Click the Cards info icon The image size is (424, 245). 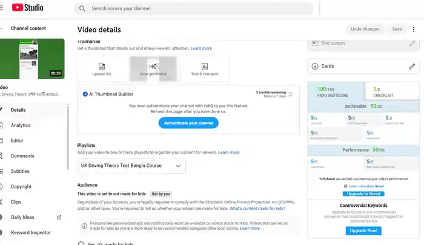(x=315, y=66)
